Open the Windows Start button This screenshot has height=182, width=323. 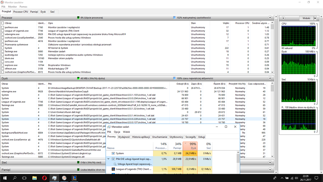[x=5, y=178]
